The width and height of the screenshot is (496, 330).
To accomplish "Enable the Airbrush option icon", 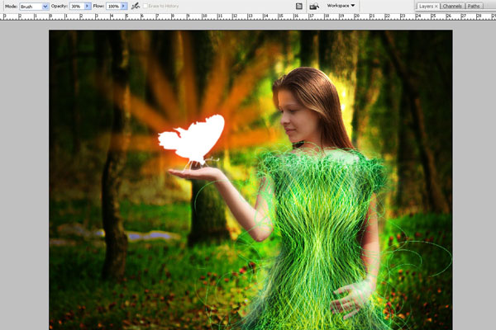I will 135,6.
